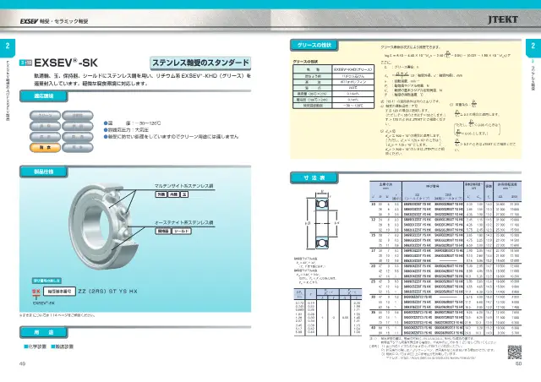The height and width of the screenshot is (382, 541).
Task: Click the "ステンレス軸受のスタンダード" banner
Action: (200, 63)
